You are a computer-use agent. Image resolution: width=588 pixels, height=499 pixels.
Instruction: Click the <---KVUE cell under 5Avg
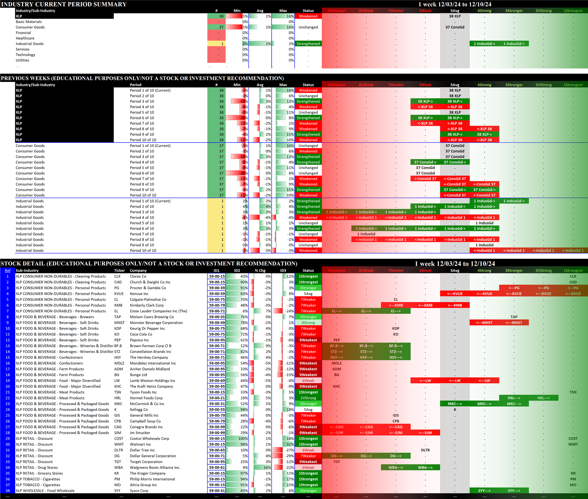(455, 294)
